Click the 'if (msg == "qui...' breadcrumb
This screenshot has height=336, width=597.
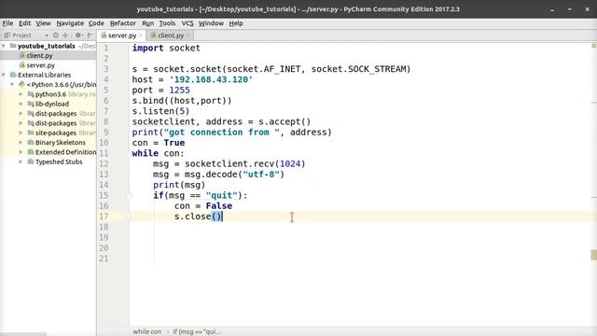pyautogui.click(x=197, y=332)
